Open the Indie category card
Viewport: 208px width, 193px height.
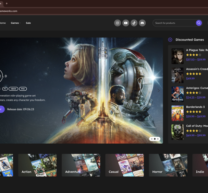click(x=200, y=165)
